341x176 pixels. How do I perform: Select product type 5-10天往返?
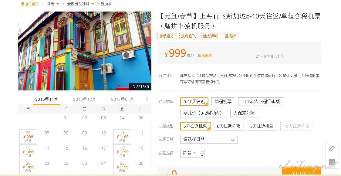click(x=194, y=102)
